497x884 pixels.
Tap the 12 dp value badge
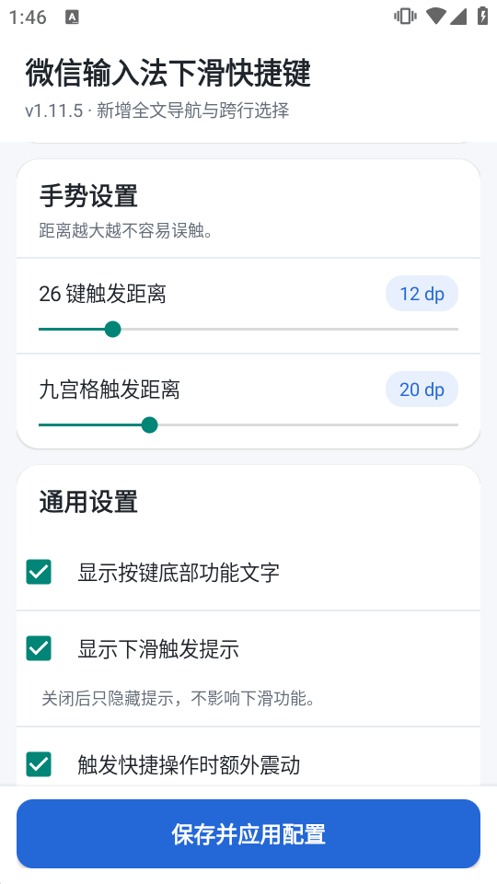pyautogui.click(x=422, y=294)
